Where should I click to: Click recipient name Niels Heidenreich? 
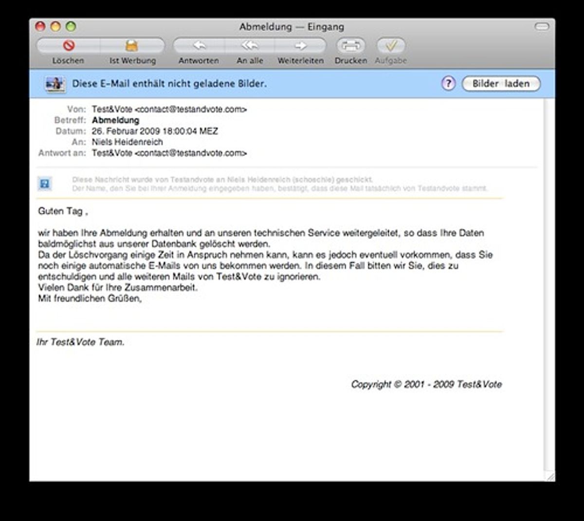click(128, 142)
